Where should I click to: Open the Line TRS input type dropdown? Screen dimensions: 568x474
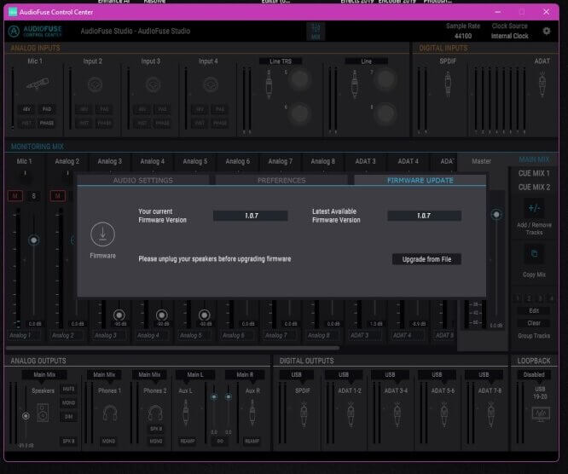coord(281,61)
